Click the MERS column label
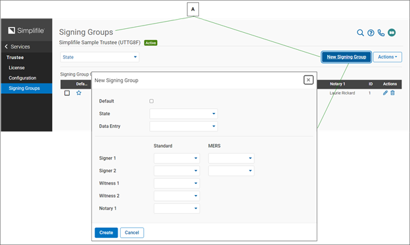Viewport: 410px width, 245px height. (x=214, y=146)
